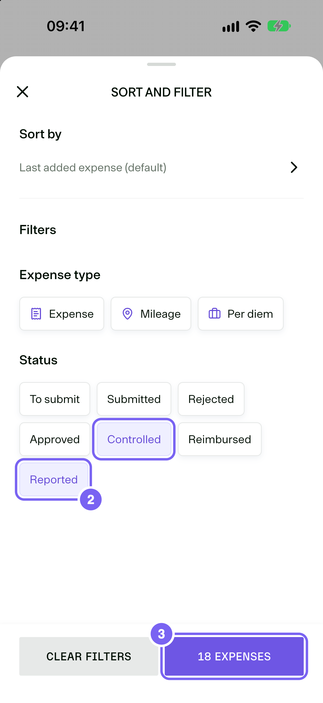Select the Rejected status filter
This screenshot has width=323, height=703.
tap(211, 399)
